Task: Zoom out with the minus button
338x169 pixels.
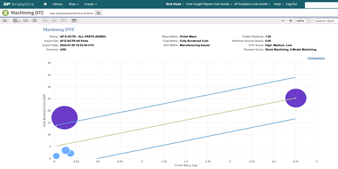Action: [283, 21]
